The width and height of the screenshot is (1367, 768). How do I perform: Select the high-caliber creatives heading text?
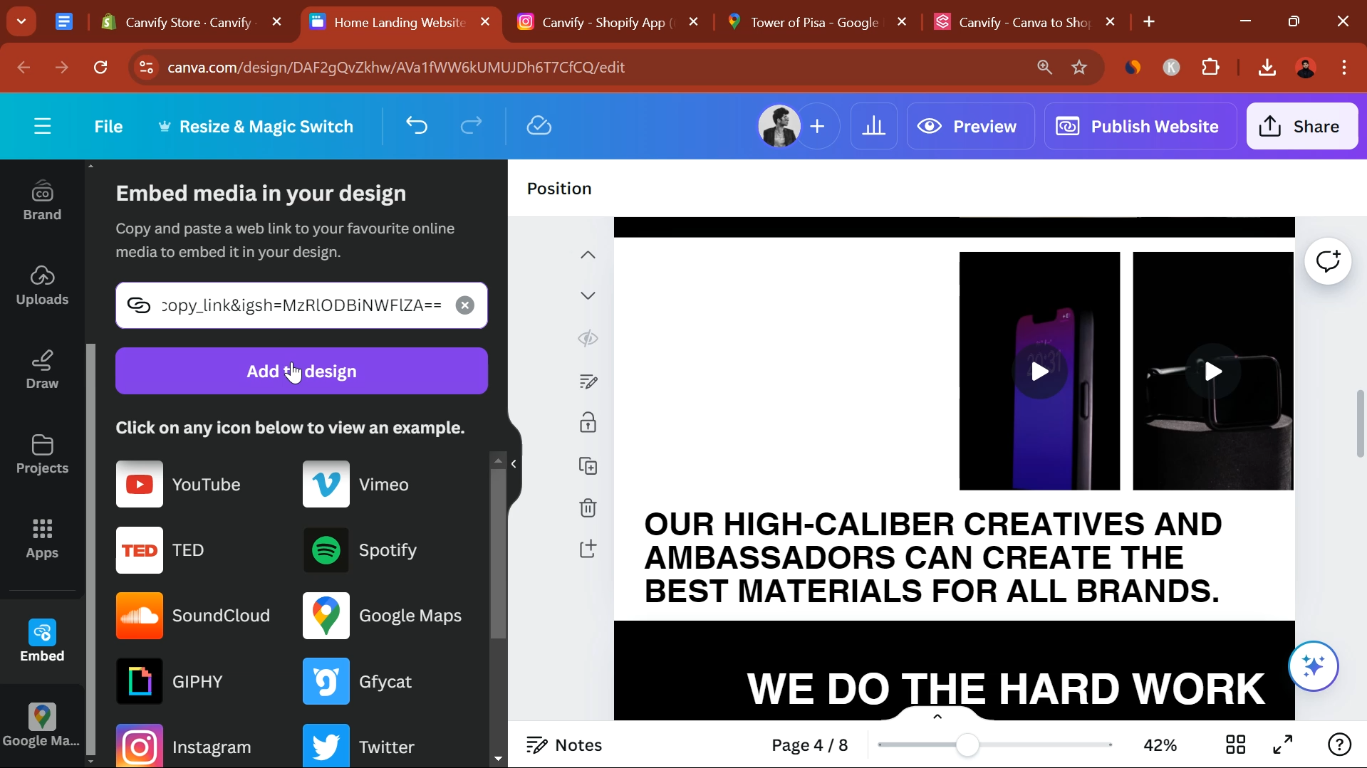(x=932, y=557)
